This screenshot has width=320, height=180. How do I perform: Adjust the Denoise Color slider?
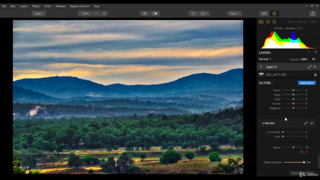coord(293,136)
